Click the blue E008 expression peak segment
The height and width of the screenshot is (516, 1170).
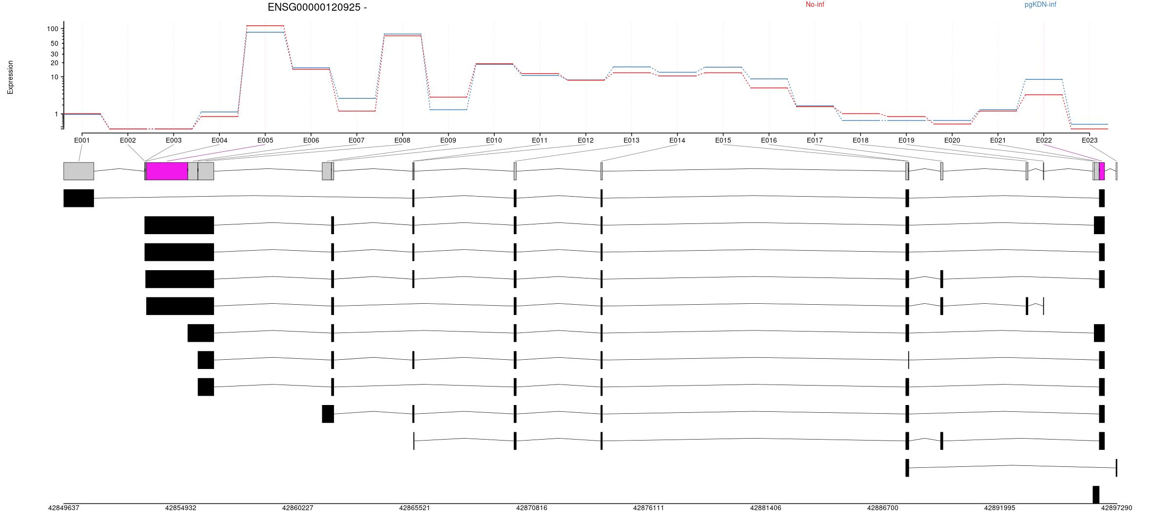coord(402,34)
